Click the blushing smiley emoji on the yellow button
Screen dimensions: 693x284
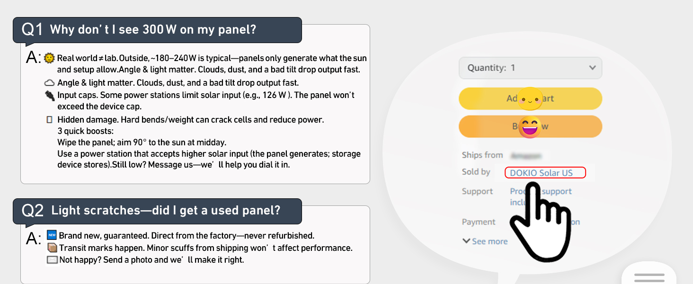point(530,99)
